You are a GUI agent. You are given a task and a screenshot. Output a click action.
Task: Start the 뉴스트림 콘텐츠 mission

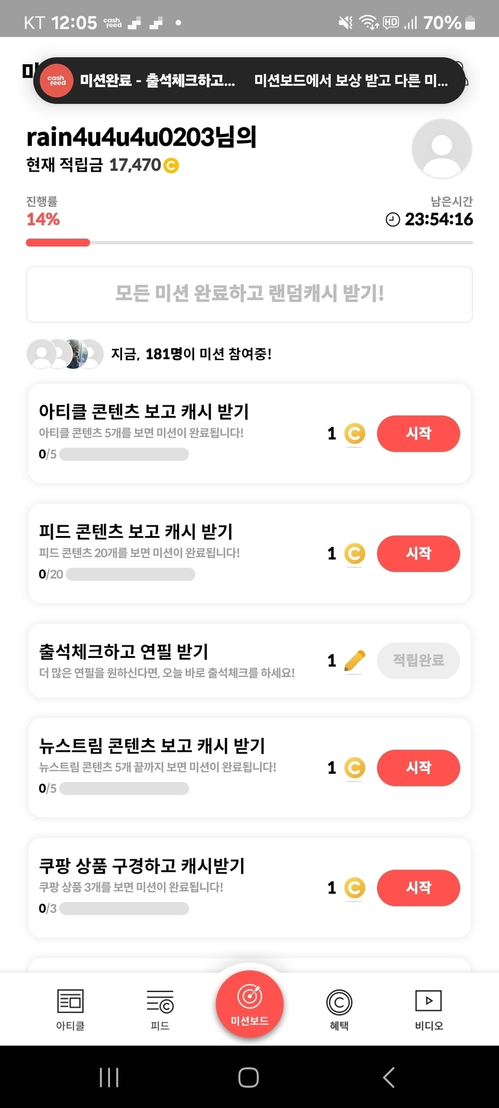418,767
